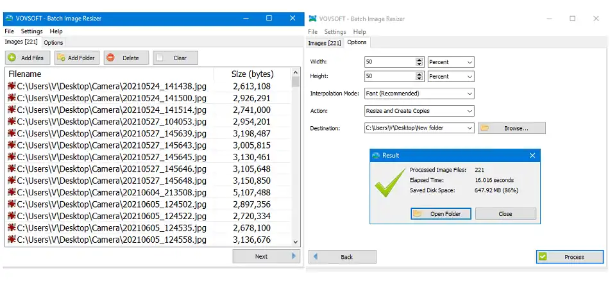Viewport: 610px width, 296px height.
Task: Open the Height unit Percent dropdown
Action: point(451,76)
